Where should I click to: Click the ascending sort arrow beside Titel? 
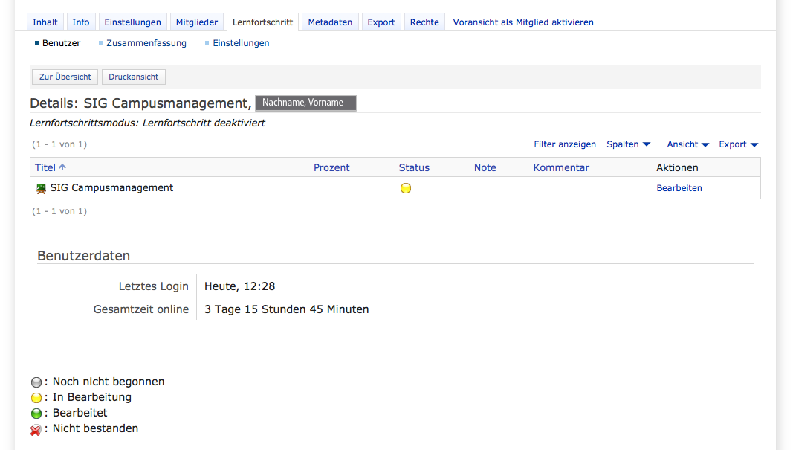(x=62, y=167)
